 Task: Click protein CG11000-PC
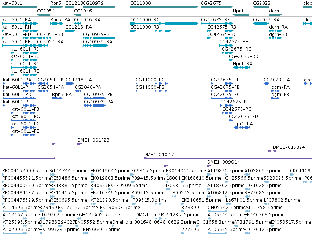click(152, 84)
